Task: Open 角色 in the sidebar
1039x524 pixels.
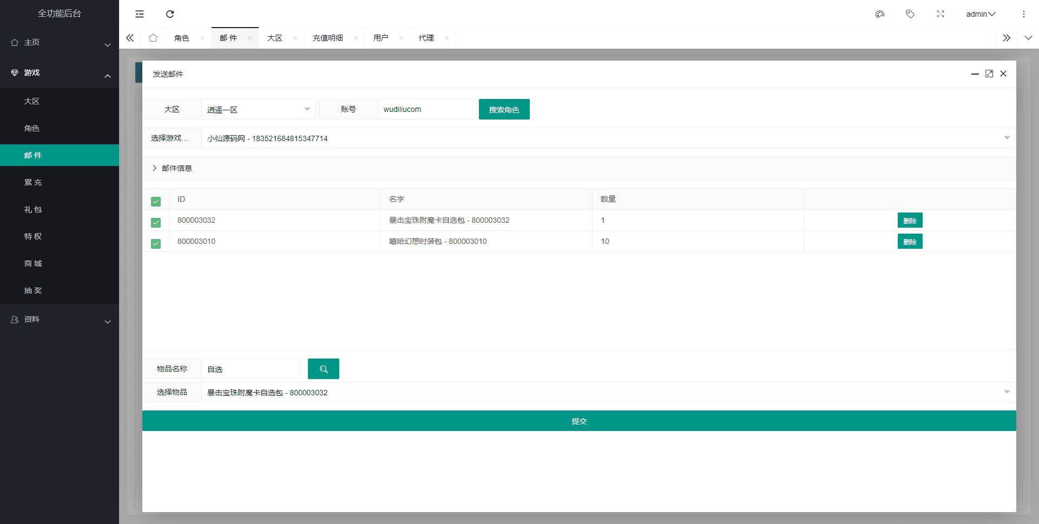Action: click(60, 128)
